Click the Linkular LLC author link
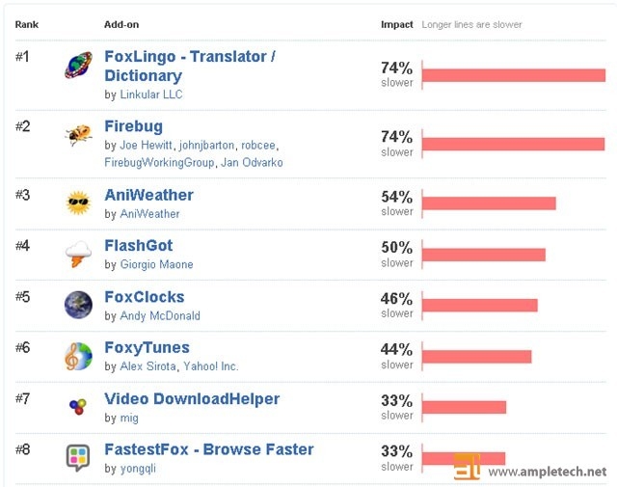 151,95
